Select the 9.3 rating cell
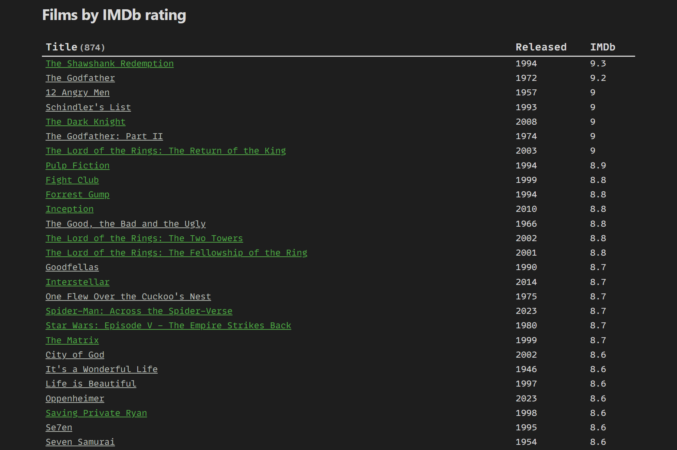The image size is (677, 450). tap(598, 63)
